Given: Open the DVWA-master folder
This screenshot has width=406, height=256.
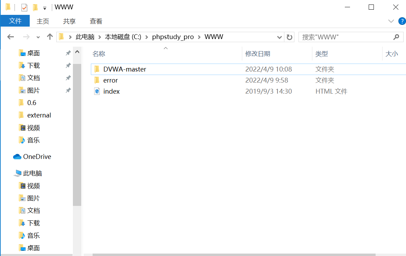Looking at the screenshot, I should (124, 69).
